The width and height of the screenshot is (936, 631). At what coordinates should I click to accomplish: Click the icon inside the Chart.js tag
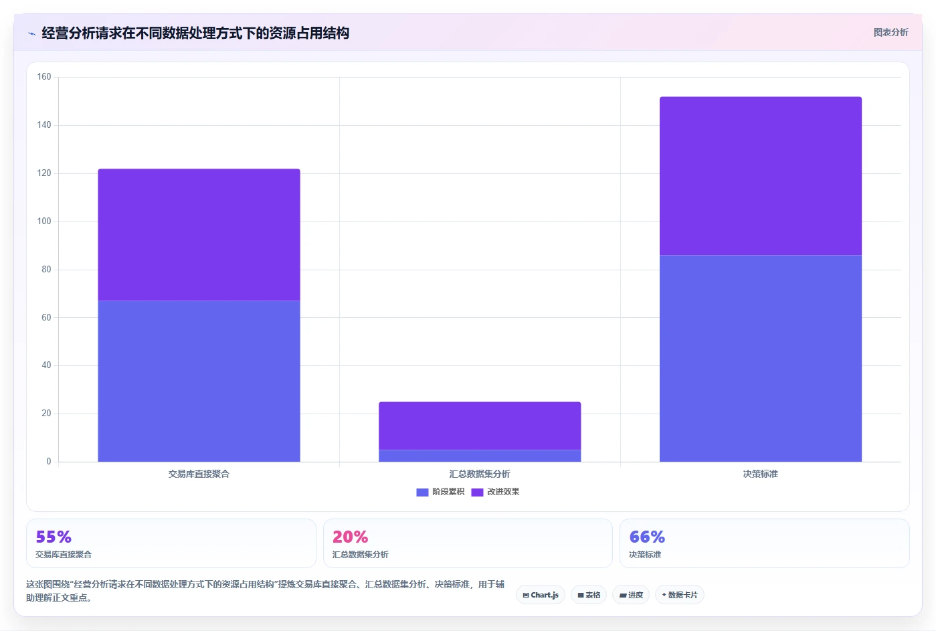coord(526,595)
